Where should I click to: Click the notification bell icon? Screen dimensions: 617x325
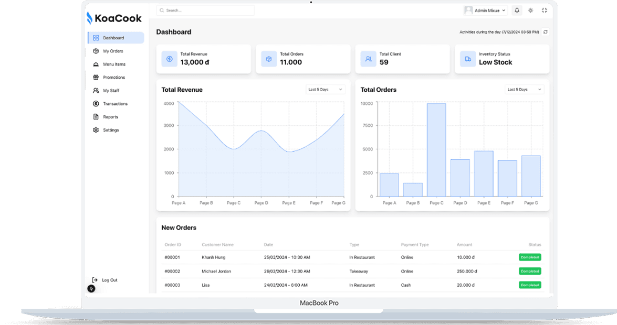517,10
